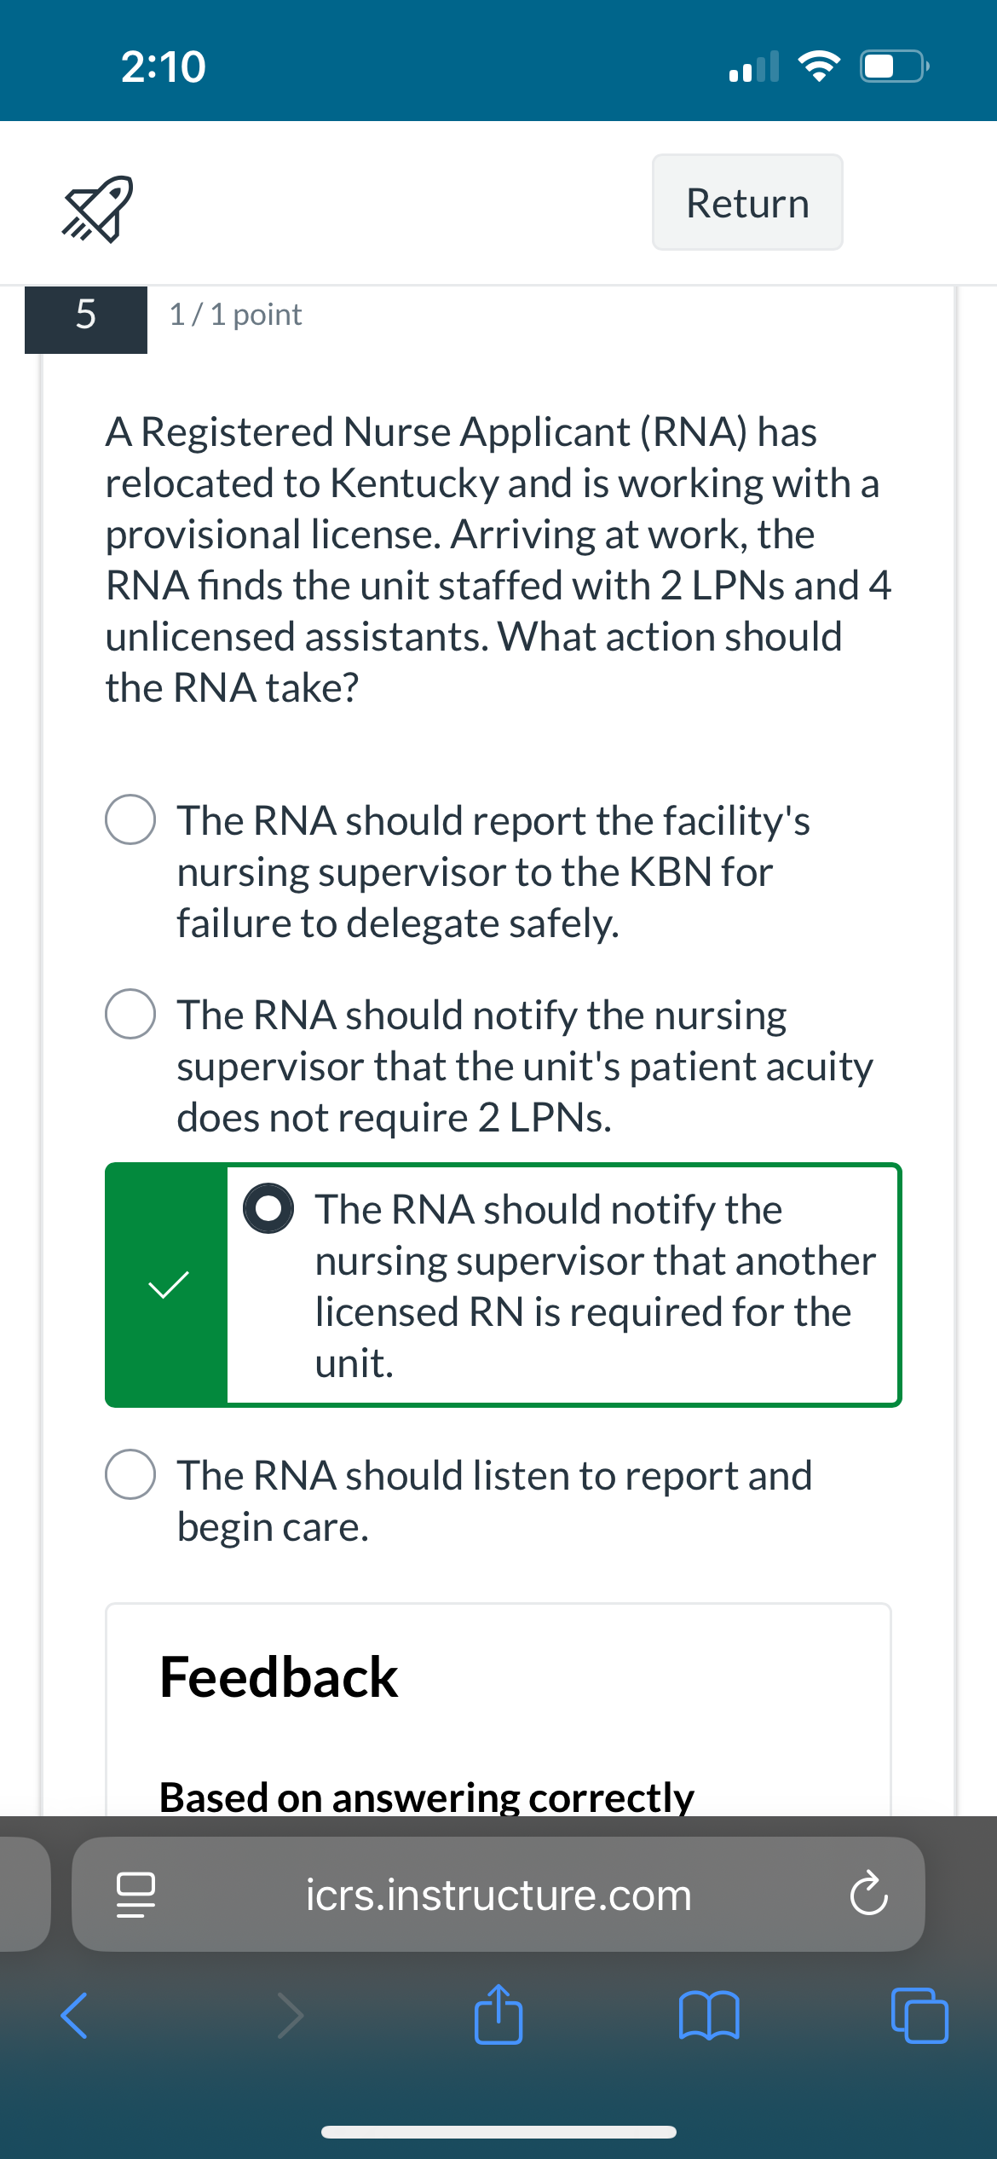The height and width of the screenshot is (2159, 997).
Task: Select 'listen to report and begin care' option
Action: pyautogui.click(x=130, y=1474)
